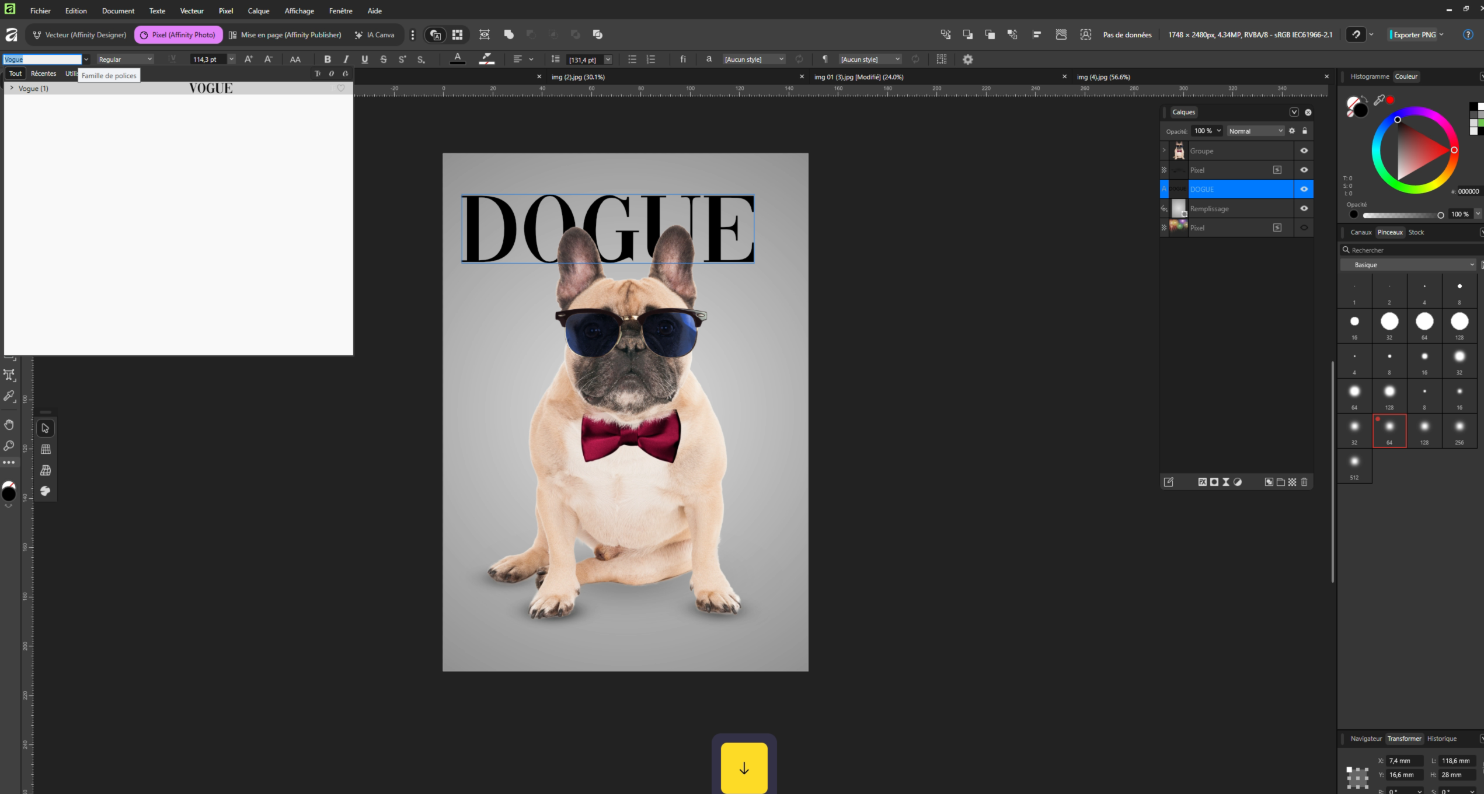Screen dimensions: 1484x794
Task: Switch to the Histogramme tab
Action: point(1369,76)
